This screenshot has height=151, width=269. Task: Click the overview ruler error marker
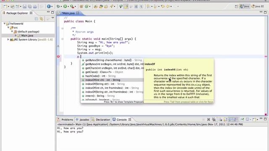[x=266, y=57]
